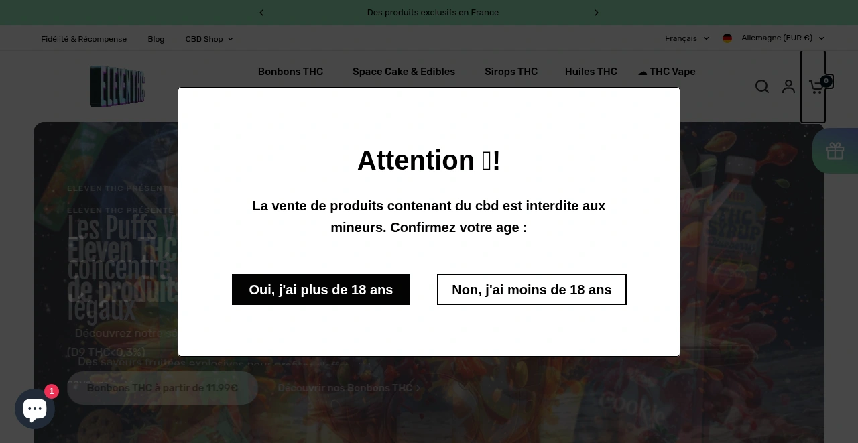Click the carousel pagination dot
This screenshot has width=858, height=443.
point(422,416)
